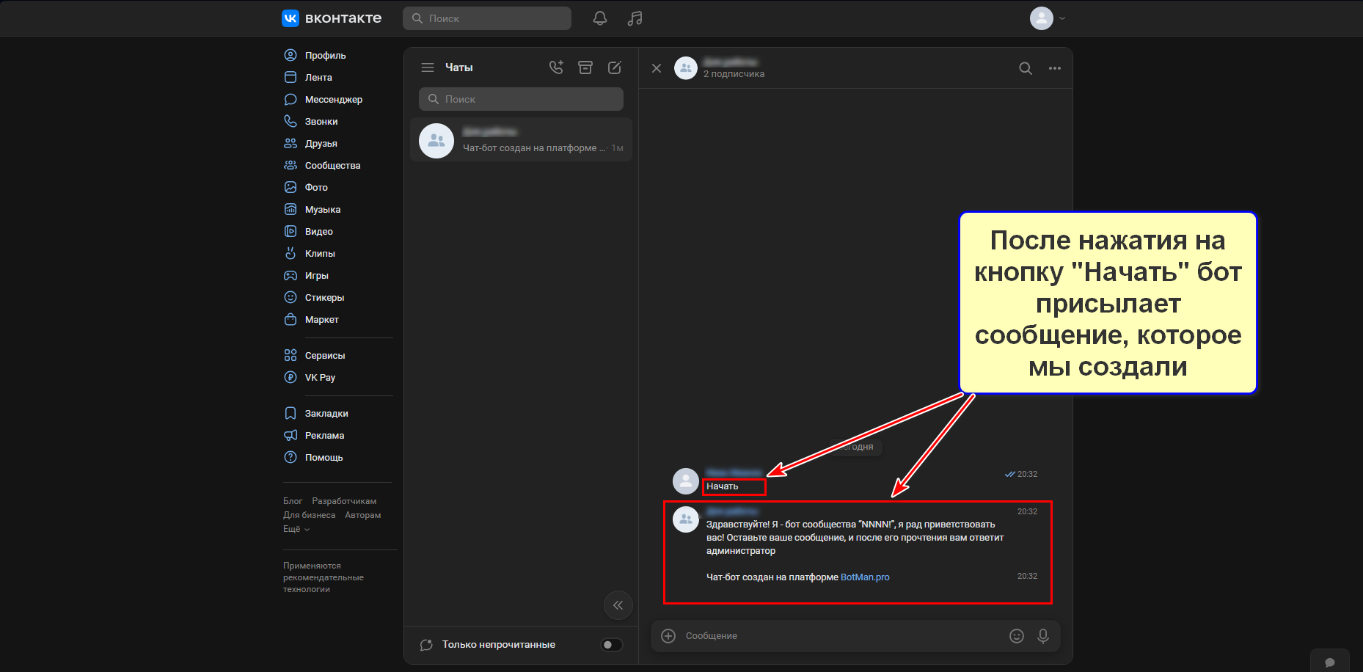Open the Для бизнеса footer link
Screen dimensions: 1363x672
tap(309, 515)
